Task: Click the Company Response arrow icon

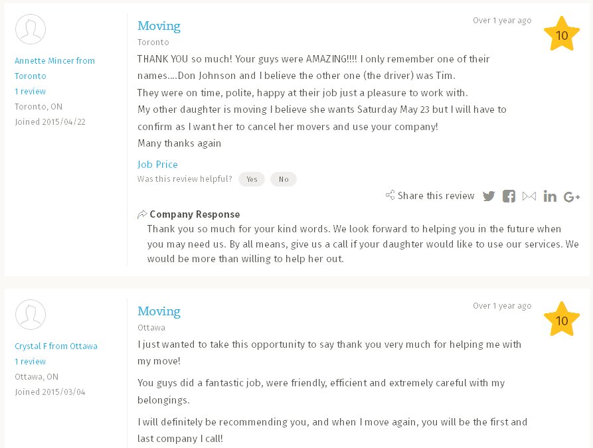Action: click(x=142, y=214)
